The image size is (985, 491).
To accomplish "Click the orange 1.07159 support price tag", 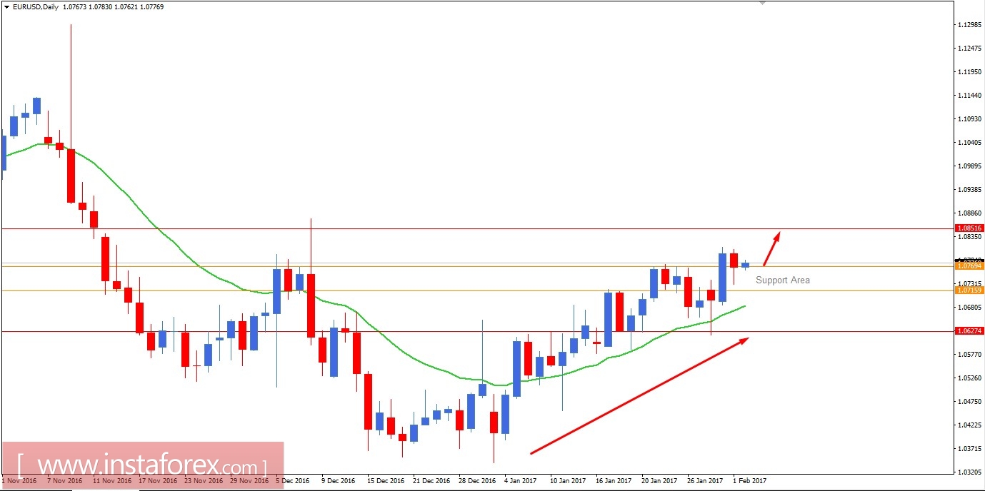I will click(971, 290).
